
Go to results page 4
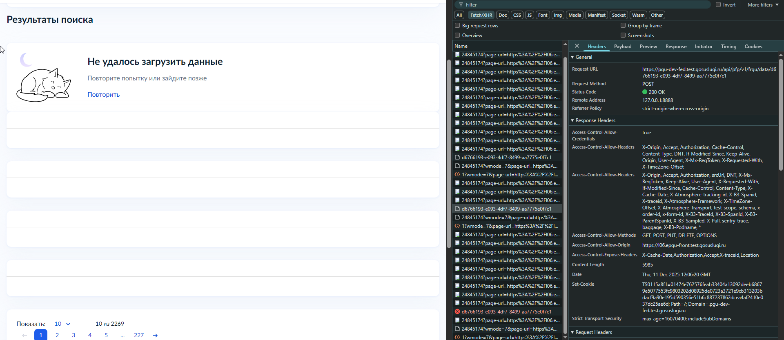(90, 335)
